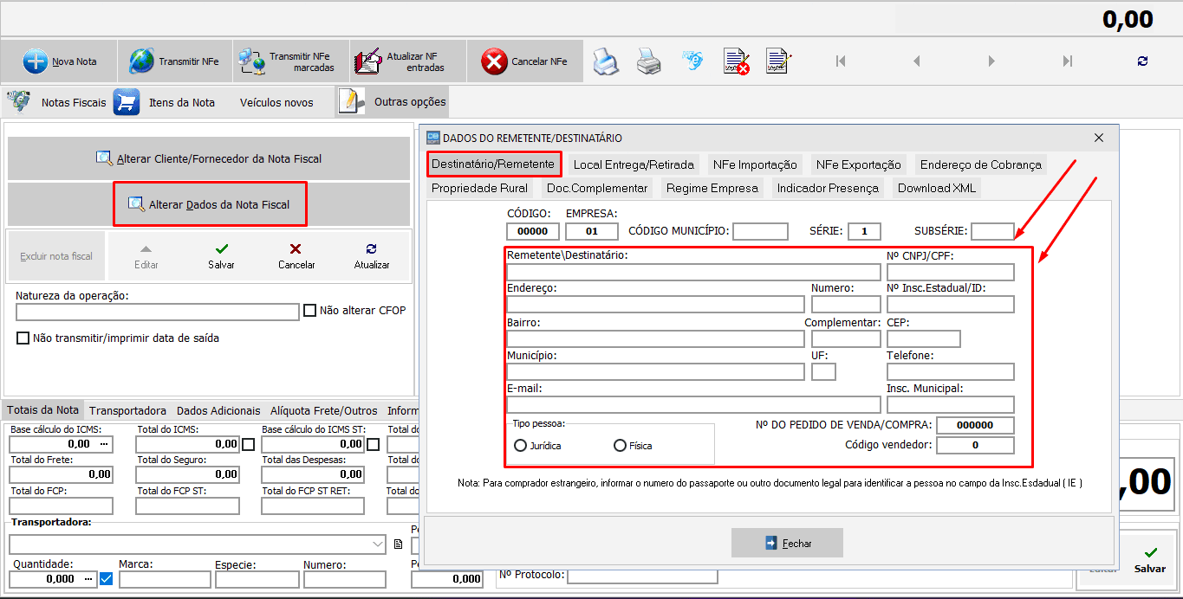Switch to the NFe Importação tab

tap(754, 164)
